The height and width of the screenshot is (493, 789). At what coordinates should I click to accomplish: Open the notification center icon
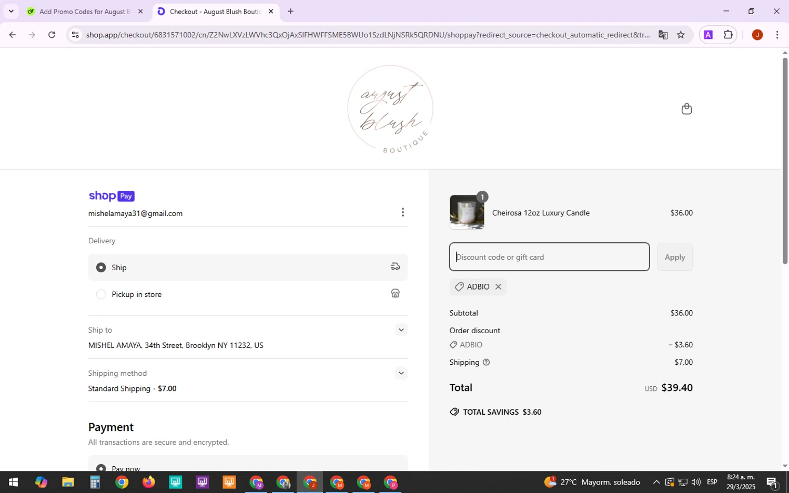[x=772, y=482]
